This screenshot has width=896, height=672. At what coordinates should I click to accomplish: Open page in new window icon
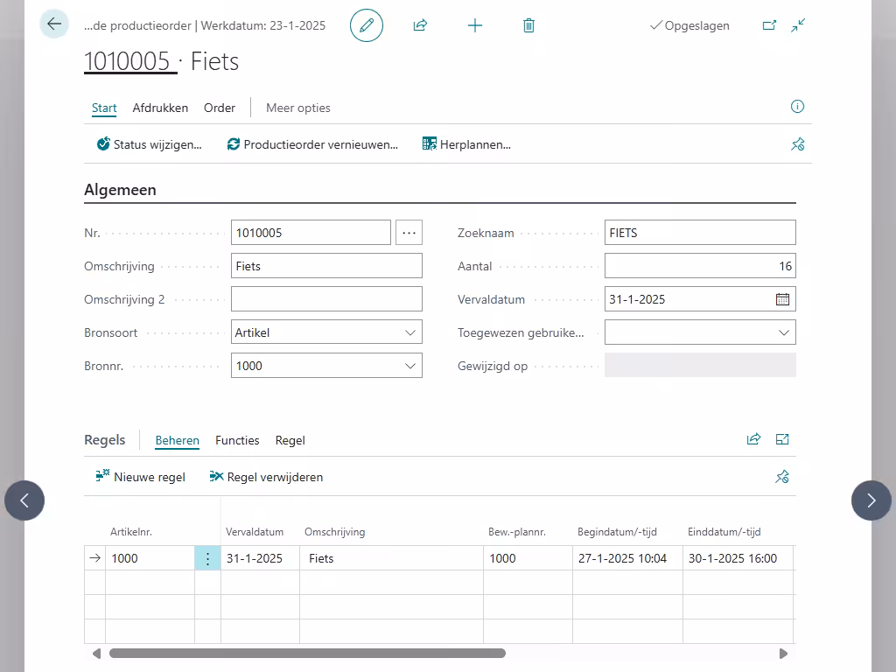769,25
